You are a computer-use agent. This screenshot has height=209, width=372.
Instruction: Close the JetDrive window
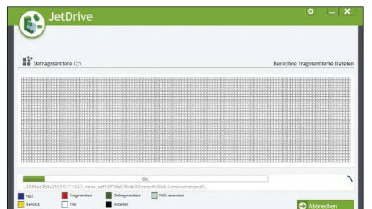coord(347,11)
